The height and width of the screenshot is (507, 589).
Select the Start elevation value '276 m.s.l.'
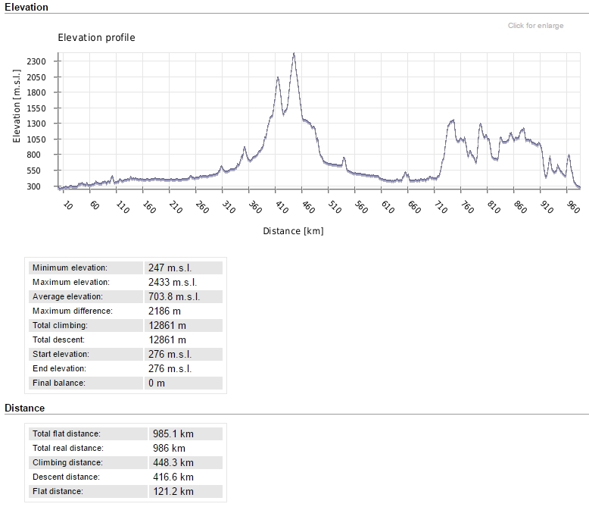click(170, 355)
